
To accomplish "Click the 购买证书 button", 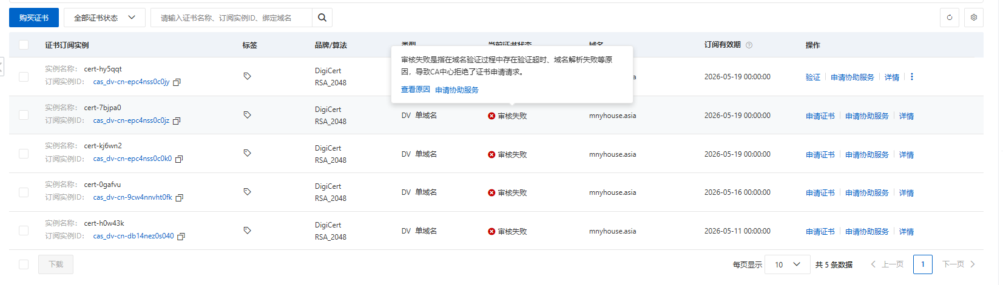I will 34,18.
